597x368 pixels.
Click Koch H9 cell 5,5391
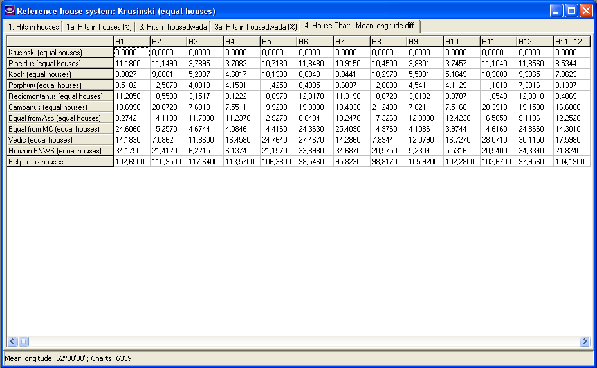(x=425, y=74)
